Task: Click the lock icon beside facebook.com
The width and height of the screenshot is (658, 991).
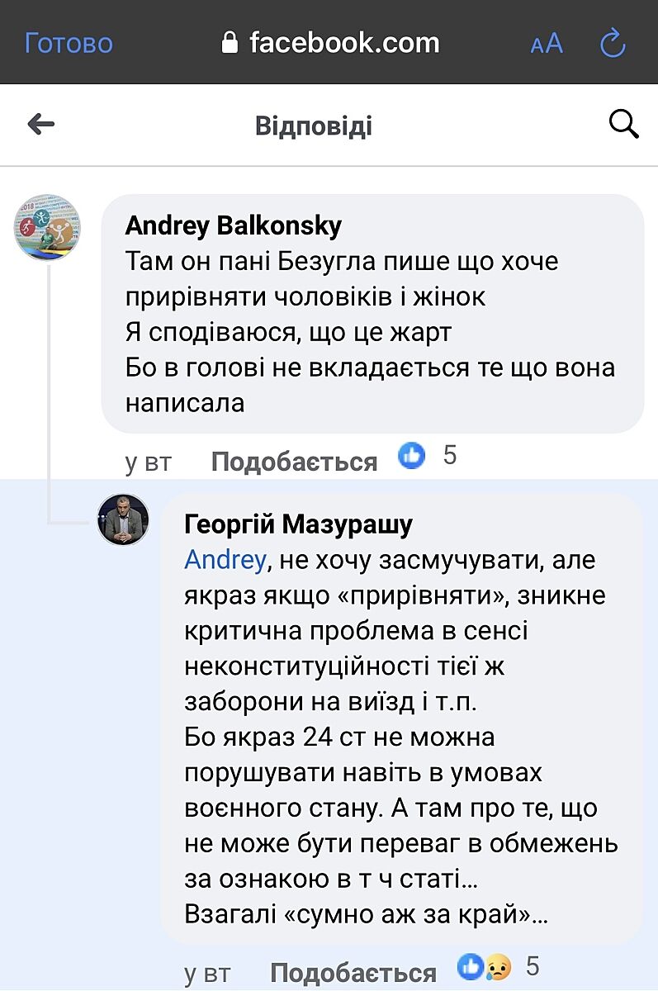Action: click(x=230, y=44)
